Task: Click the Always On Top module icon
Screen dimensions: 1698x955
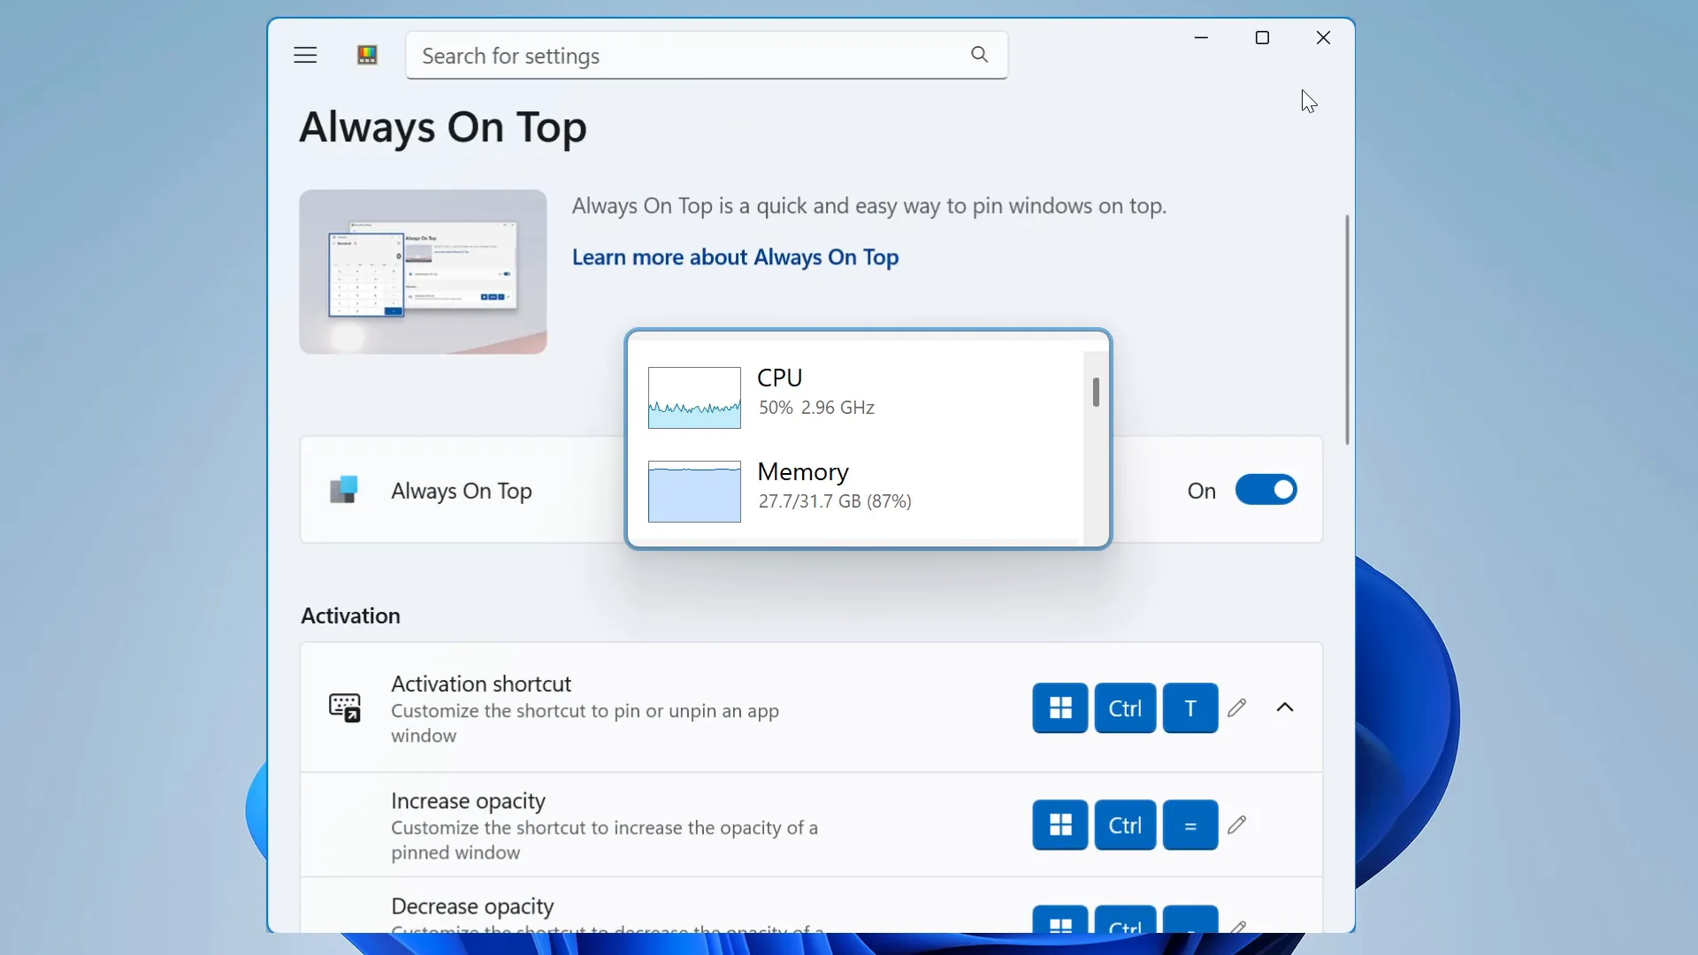Action: coord(344,490)
